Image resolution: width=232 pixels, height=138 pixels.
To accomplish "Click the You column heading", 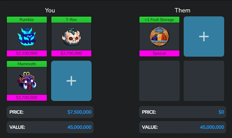I will (x=50, y=10).
